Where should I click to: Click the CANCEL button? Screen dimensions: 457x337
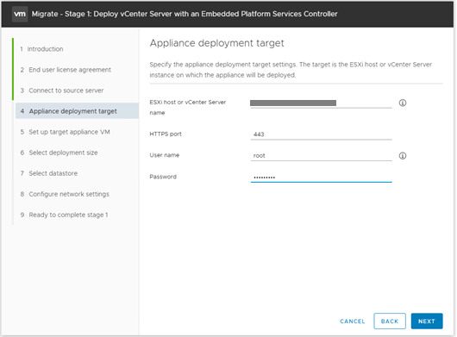point(353,321)
